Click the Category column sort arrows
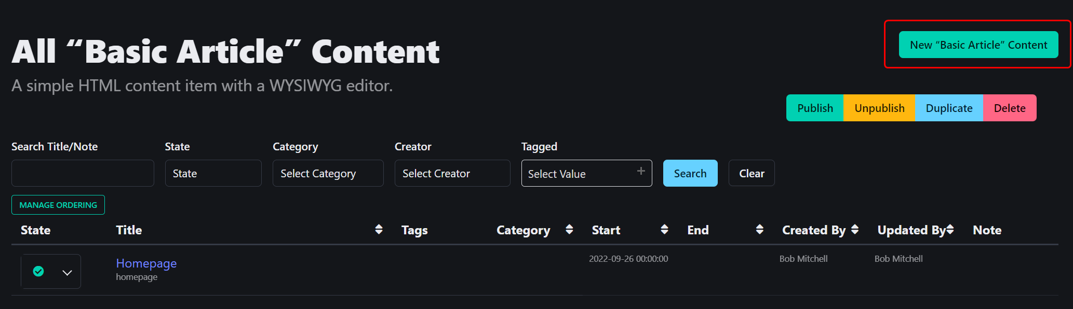The image size is (1073, 309). point(569,230)
